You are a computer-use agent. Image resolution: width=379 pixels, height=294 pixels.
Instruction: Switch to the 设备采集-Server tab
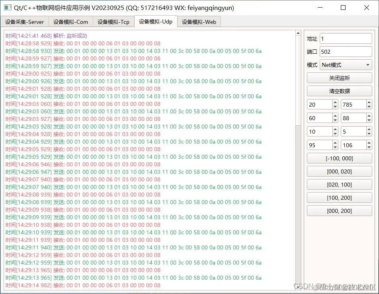pyautogui.click(x=24, y=22)
